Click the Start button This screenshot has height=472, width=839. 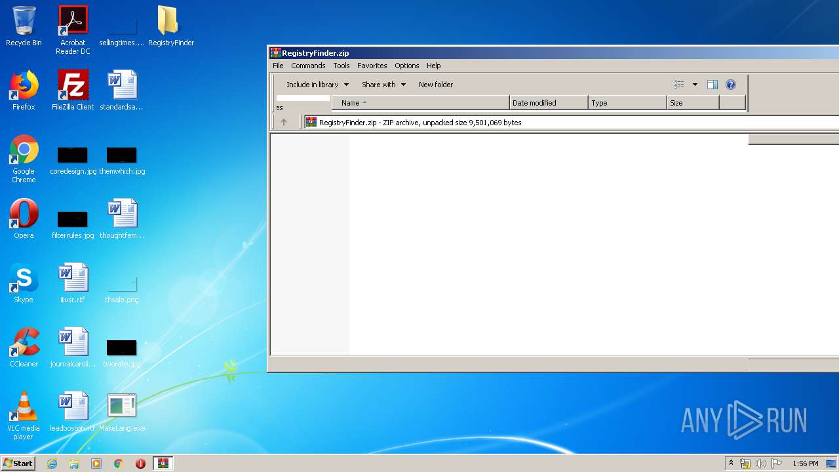[18, 463]
